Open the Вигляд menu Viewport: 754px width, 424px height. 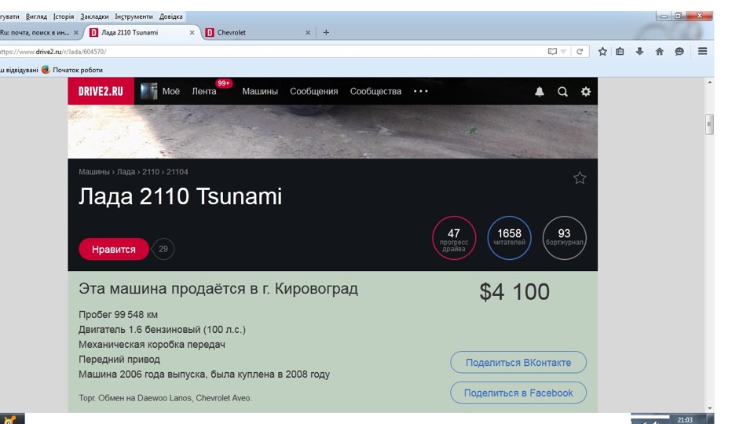point(36,16)
